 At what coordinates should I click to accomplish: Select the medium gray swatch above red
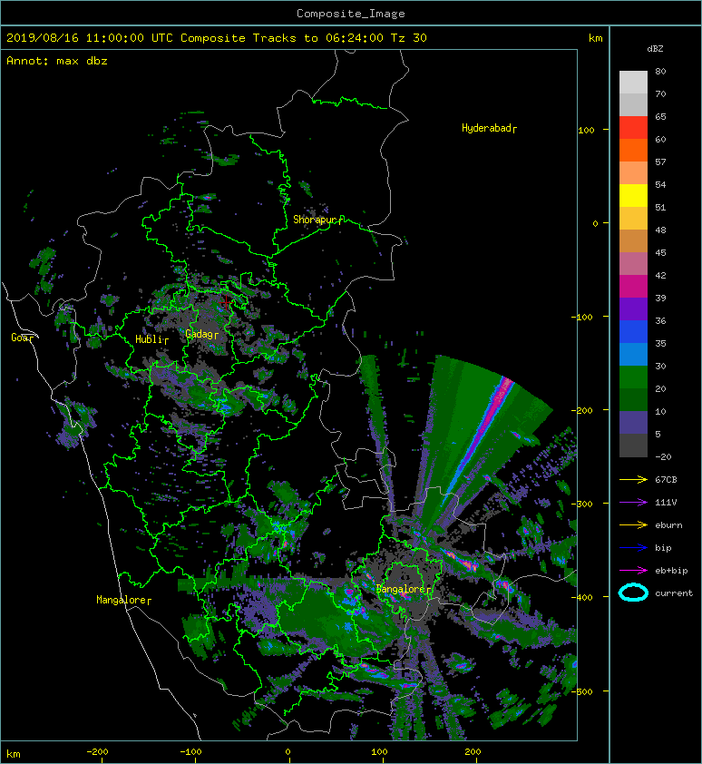[x=633, y=104]
